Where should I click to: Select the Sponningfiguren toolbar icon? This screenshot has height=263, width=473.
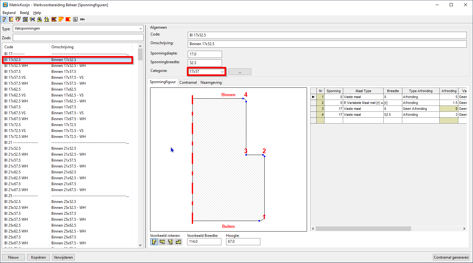point(4,19)
